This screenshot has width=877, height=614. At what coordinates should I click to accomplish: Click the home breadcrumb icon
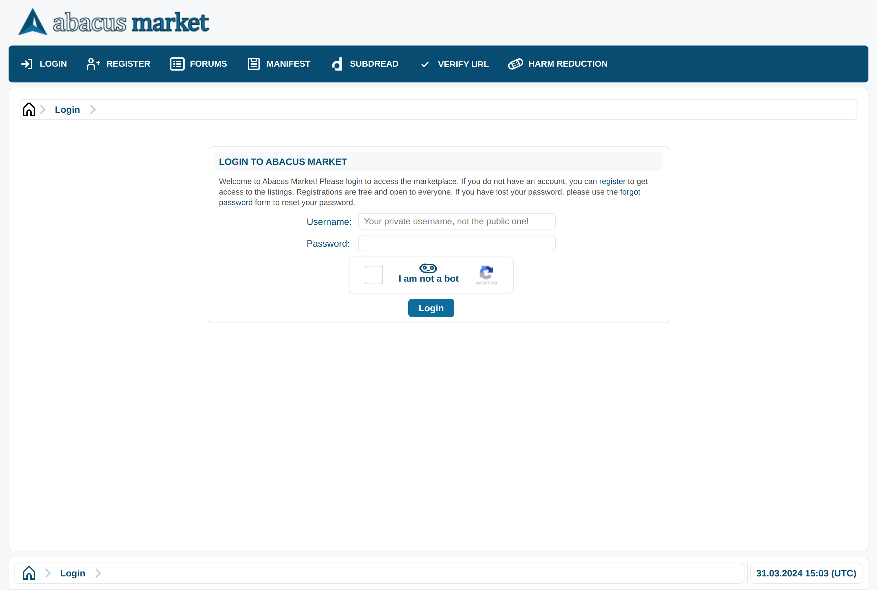point(29,109)
